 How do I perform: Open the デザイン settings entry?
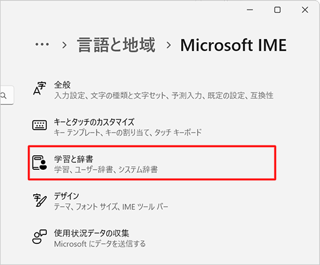152,201
